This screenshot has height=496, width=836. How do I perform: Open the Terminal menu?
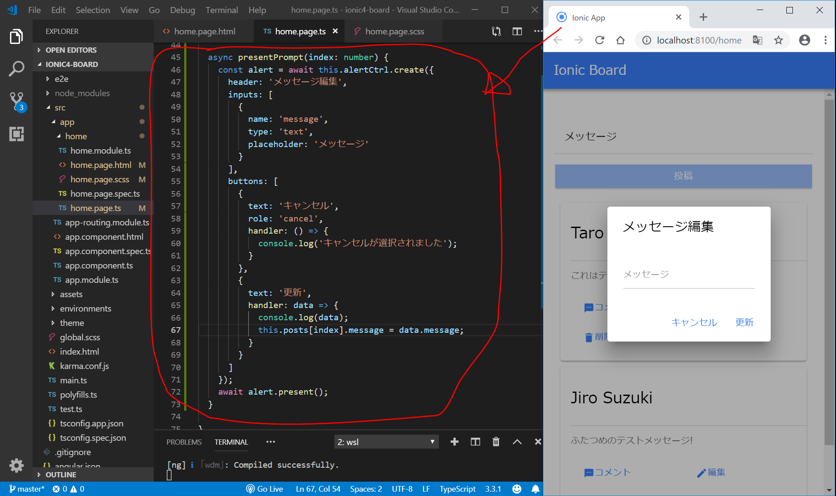pyautogui.click(x=221, y=10)
